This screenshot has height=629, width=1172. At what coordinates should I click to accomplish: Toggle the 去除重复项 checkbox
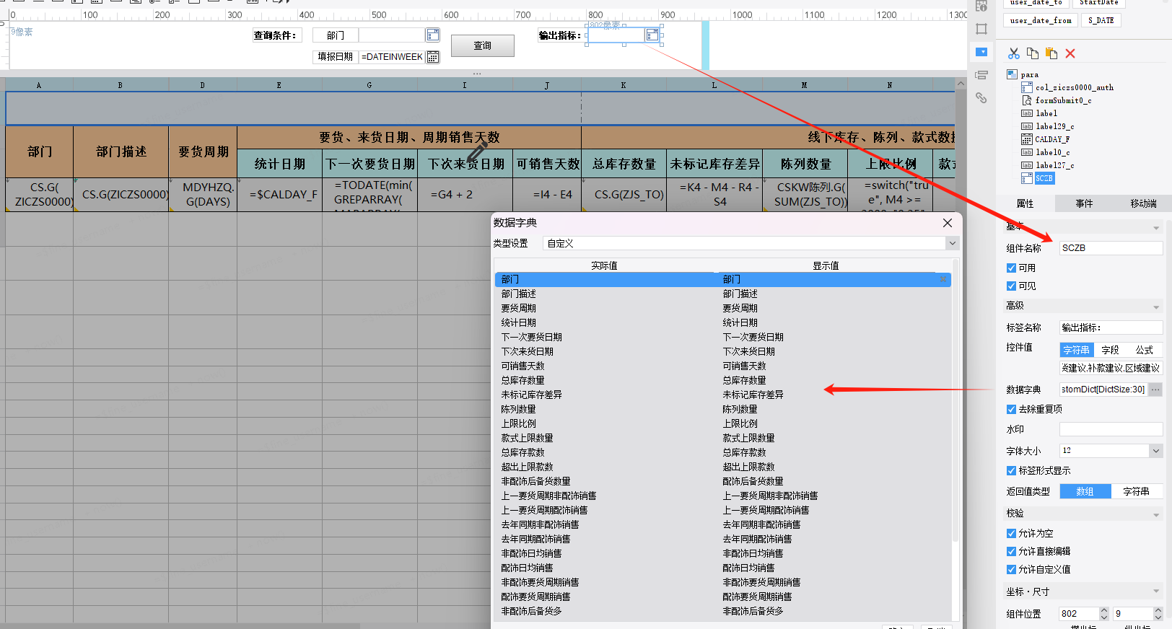click(x=1011, y=409)
